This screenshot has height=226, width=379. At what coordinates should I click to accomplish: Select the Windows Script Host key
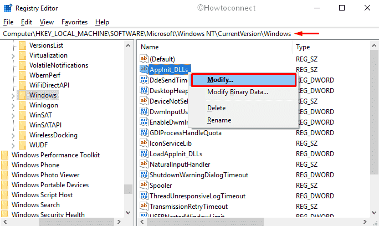pyautogui.click(x=42, y=195)
